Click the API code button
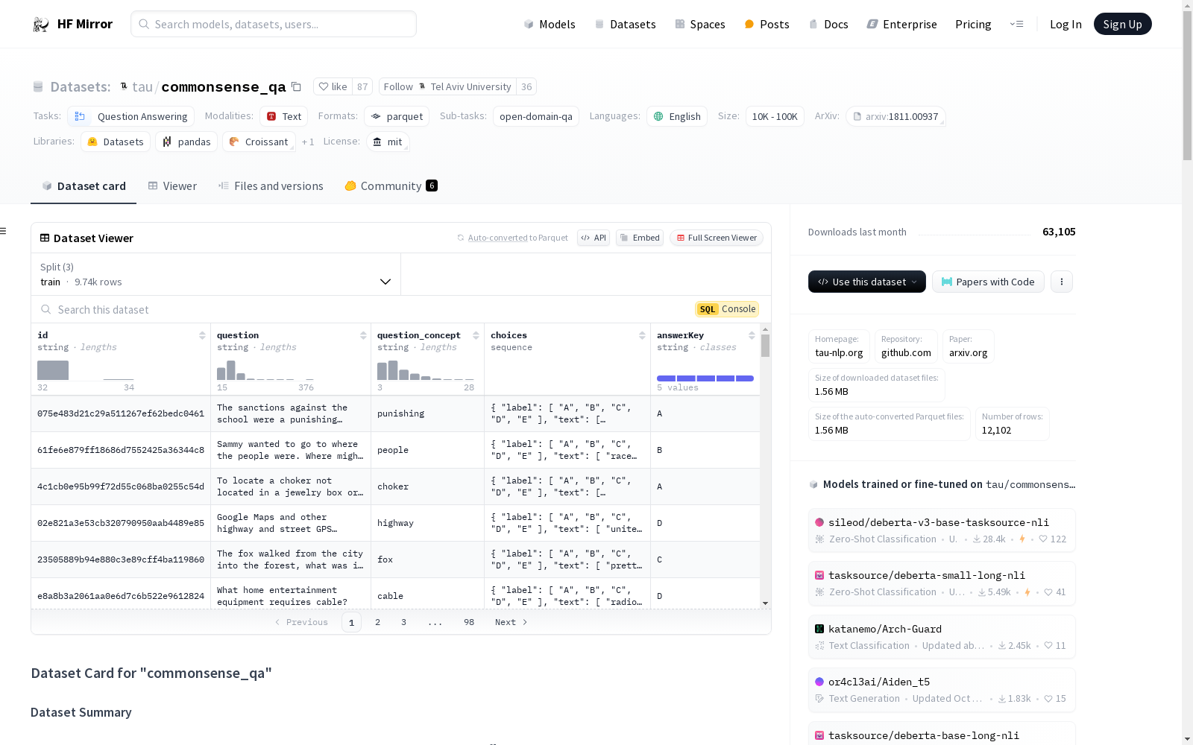1193x745 pixels. pyautogui.click(x=594, y=238)
